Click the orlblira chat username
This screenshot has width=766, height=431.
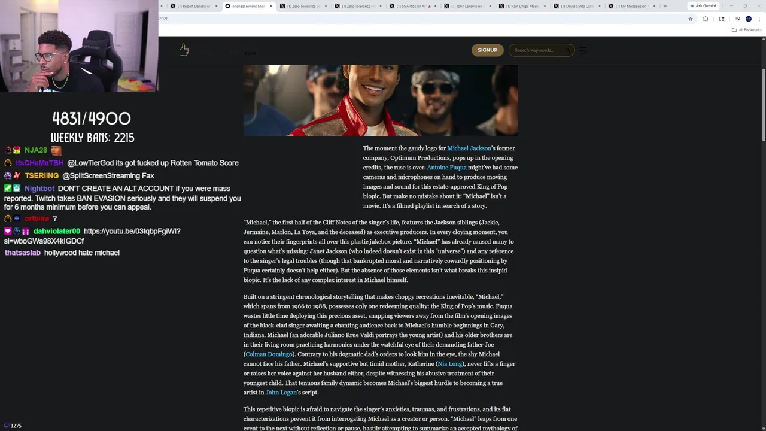37,219
